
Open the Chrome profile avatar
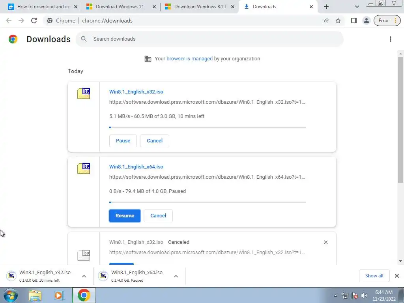pyautogui.click(x=366, y=21)
